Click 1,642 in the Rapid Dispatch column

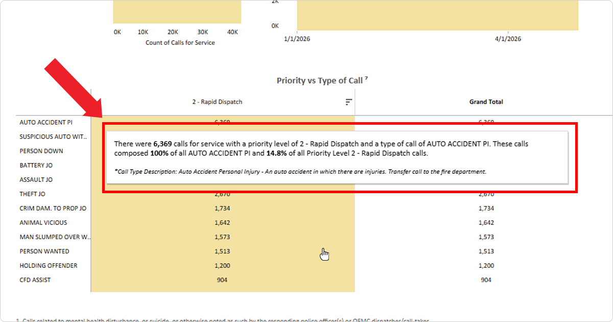(222, 223)
